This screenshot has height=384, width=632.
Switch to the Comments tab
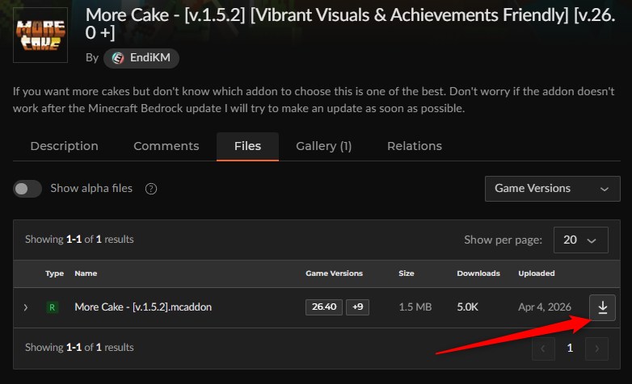tap(166, 146)
